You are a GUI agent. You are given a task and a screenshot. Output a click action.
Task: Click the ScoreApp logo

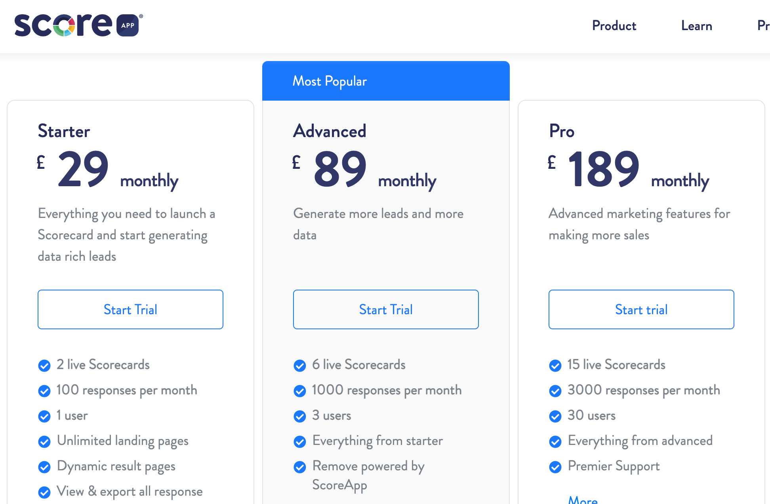tap(77, 25)
